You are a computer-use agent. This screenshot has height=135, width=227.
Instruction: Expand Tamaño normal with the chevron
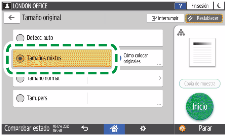click(160, 78)
